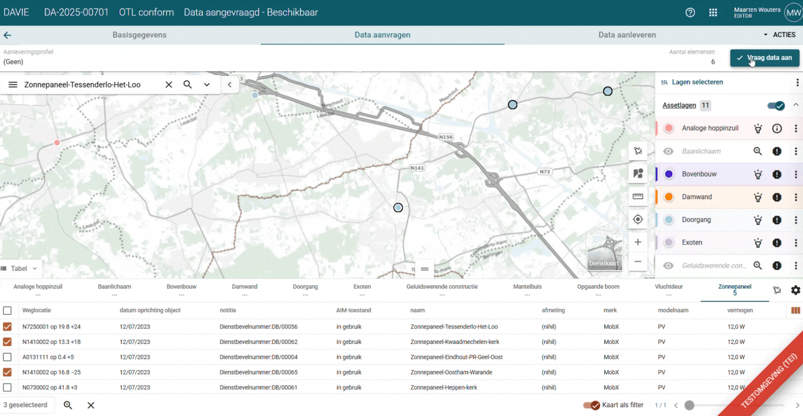Show the Geluidswerende constructie layer

point(669,266)
